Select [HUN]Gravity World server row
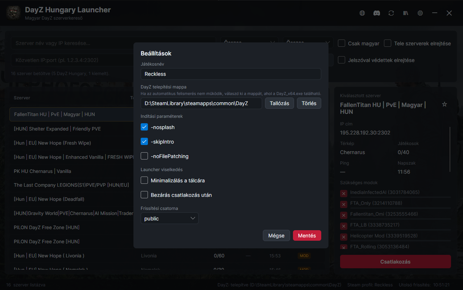The width and height of the screenshot is (463, 290). pos(72,213)
